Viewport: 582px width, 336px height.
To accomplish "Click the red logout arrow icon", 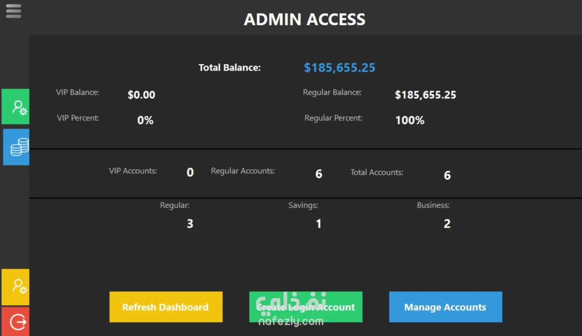I will 16,321.
